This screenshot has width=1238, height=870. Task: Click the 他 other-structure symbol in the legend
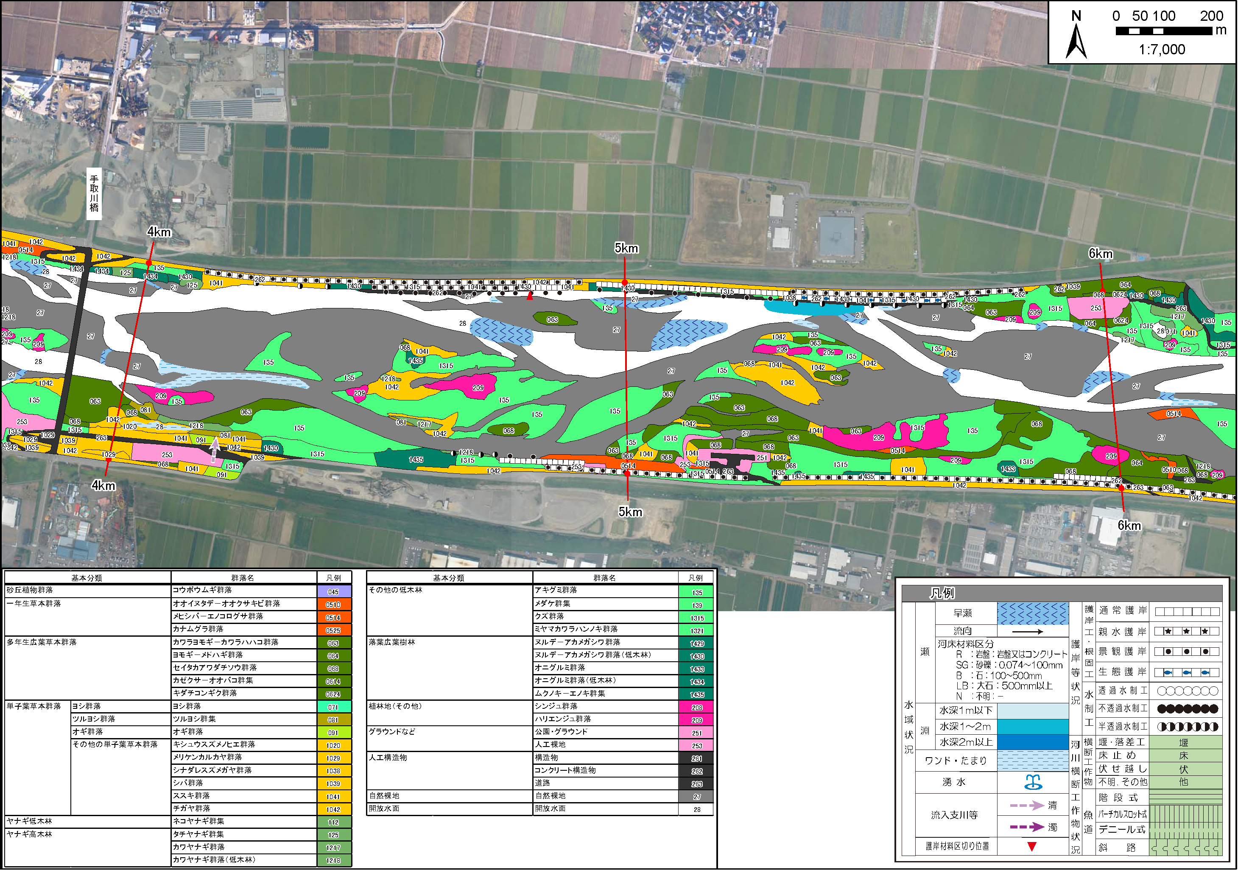point(1185,782)
